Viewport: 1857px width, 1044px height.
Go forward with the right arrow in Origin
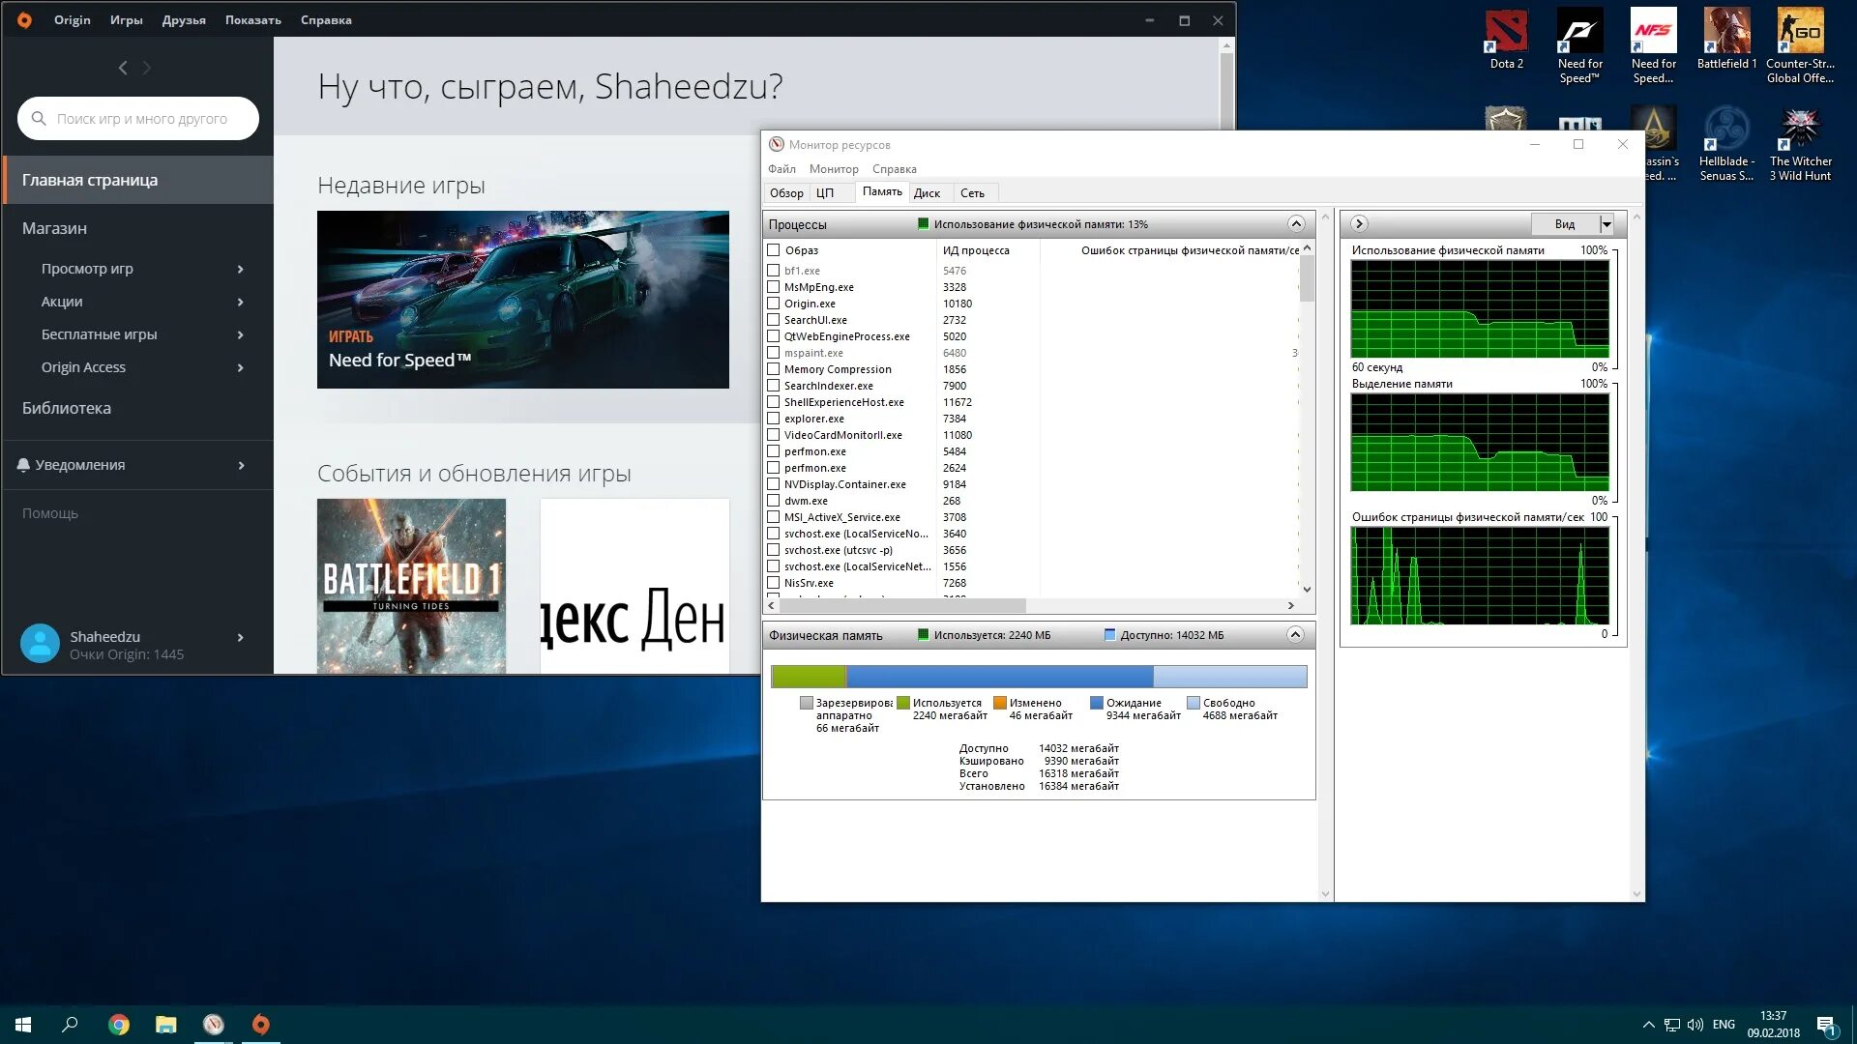pos(147,68)
